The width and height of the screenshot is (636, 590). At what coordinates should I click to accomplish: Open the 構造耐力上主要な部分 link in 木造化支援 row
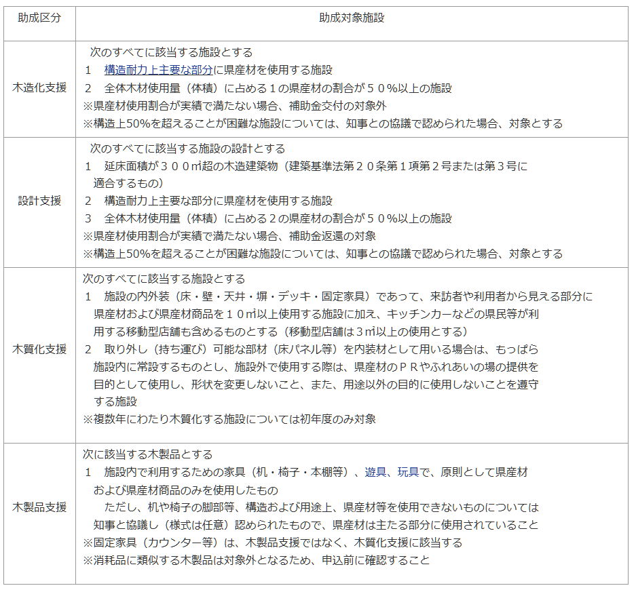[159, 70]
